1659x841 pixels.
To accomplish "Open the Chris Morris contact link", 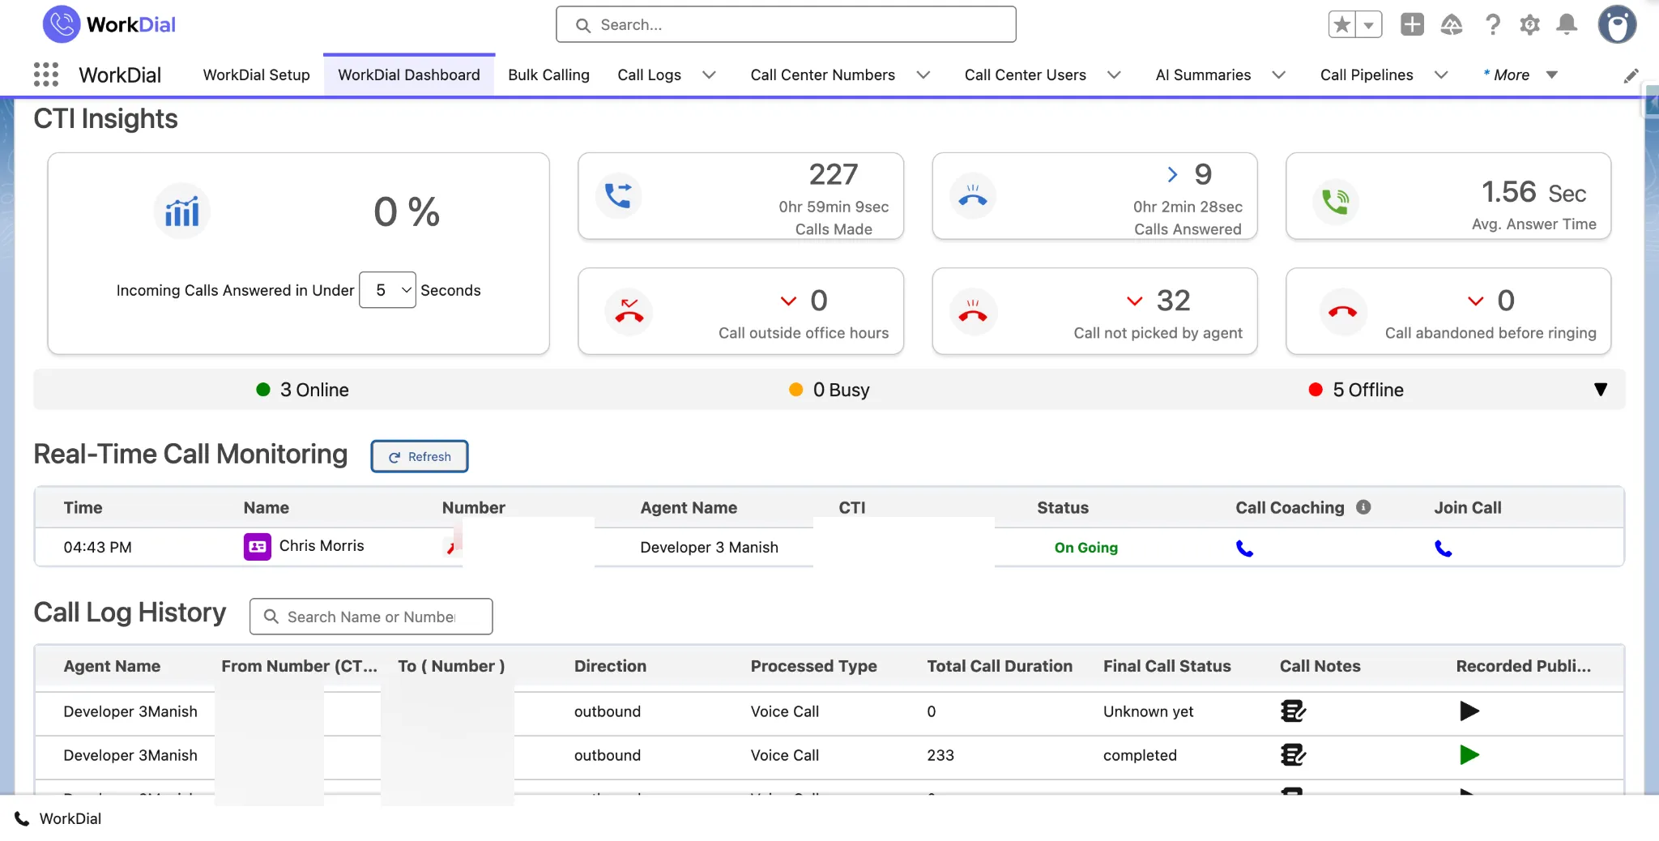I will click(322, 546).
